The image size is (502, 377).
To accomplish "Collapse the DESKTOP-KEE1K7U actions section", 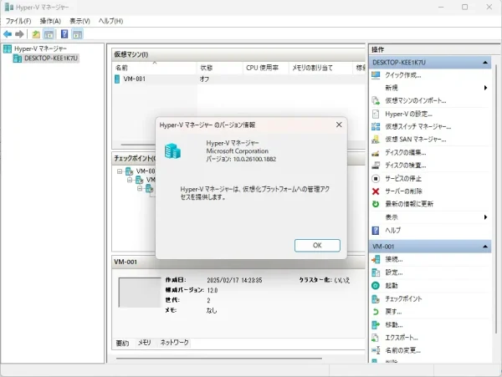I will (485, 63).
